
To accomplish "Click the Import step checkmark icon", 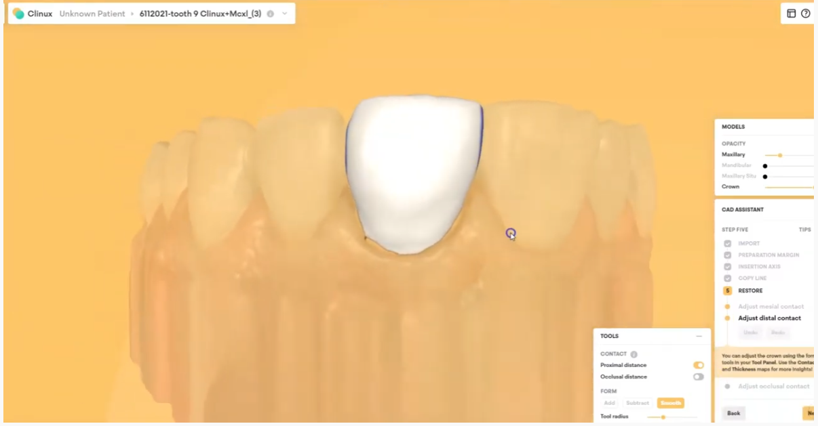I will (728, 244).
